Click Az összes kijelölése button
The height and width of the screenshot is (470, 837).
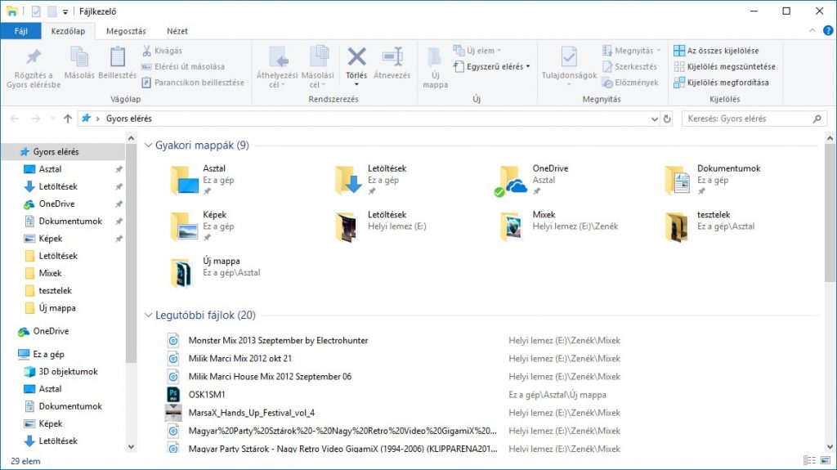point(716,51)
